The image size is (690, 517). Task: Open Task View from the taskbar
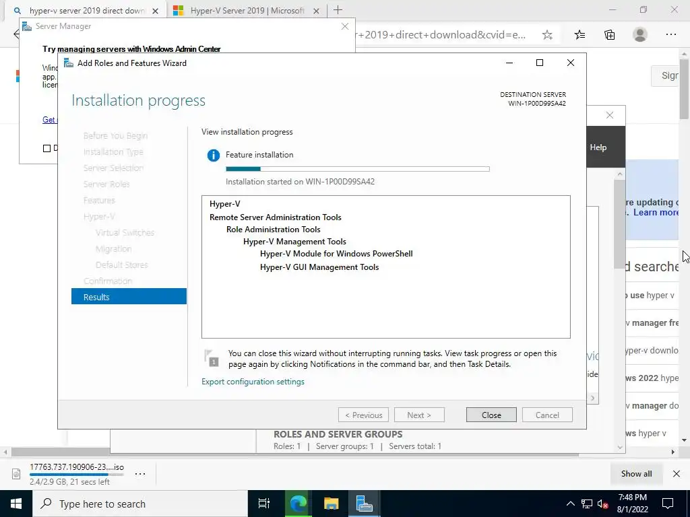tap(264, 504)
